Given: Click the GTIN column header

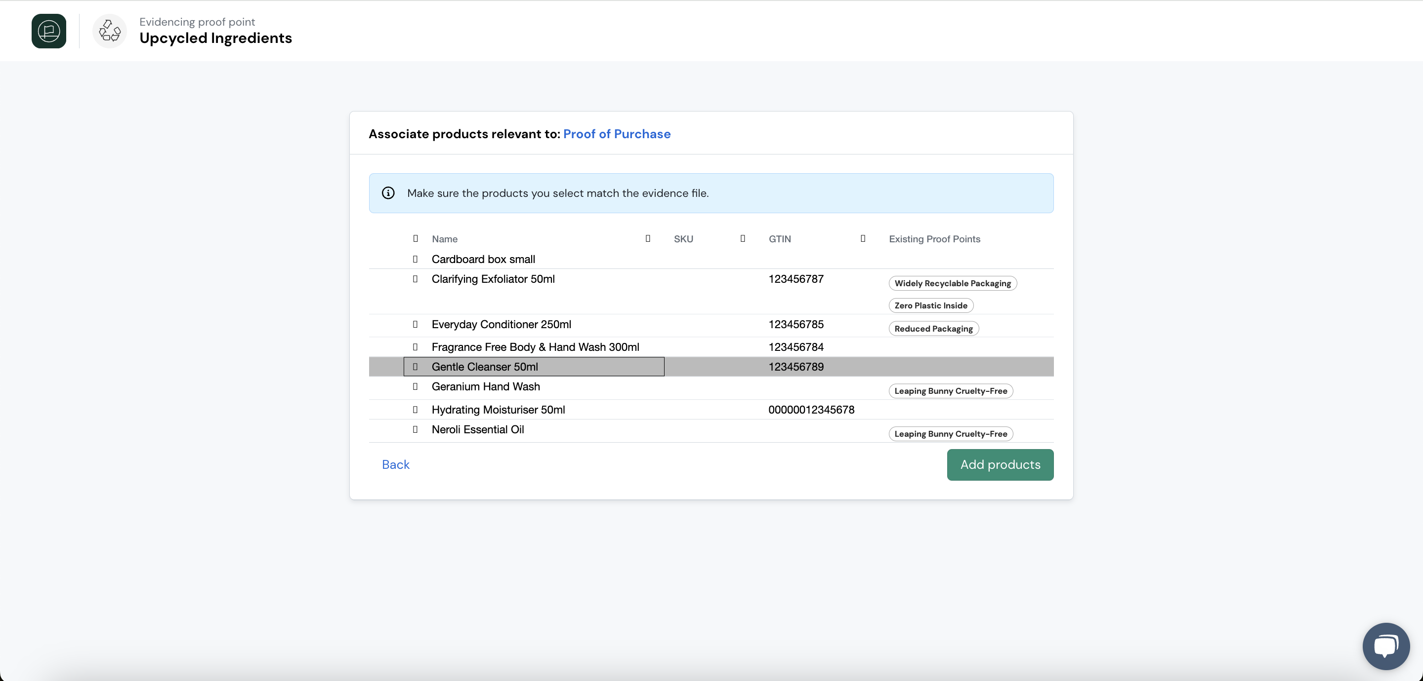Looking at the screenshot, I should tap(780, 239).
